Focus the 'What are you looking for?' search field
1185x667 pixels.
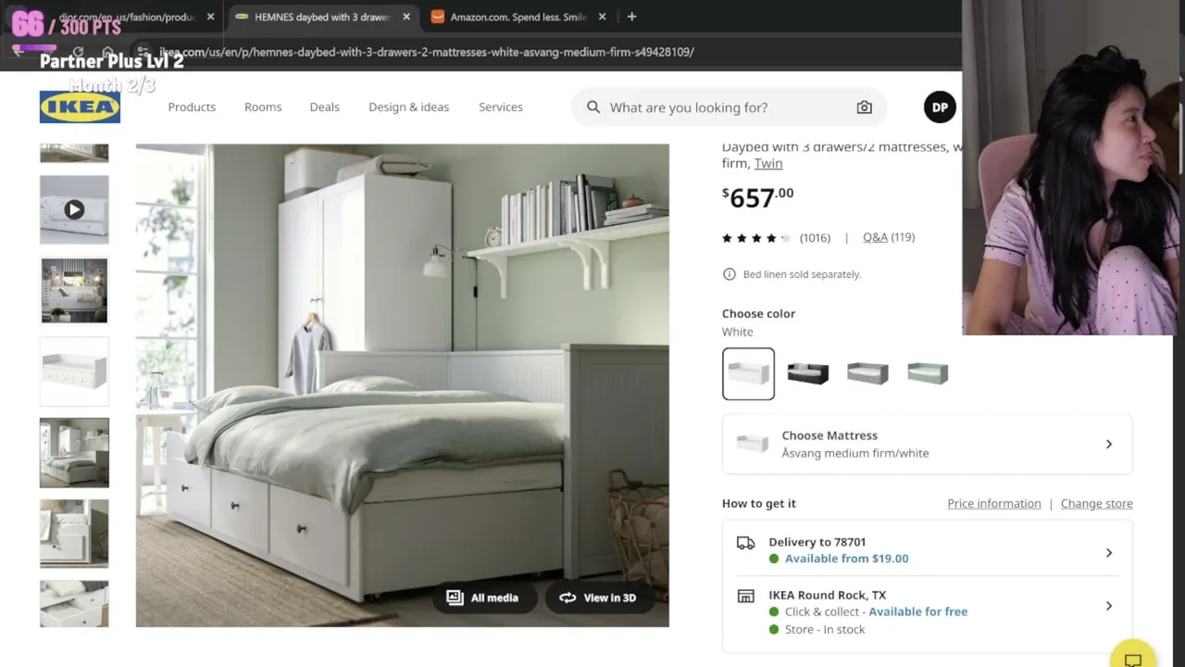pyautogui.click(x=729, y=107)
